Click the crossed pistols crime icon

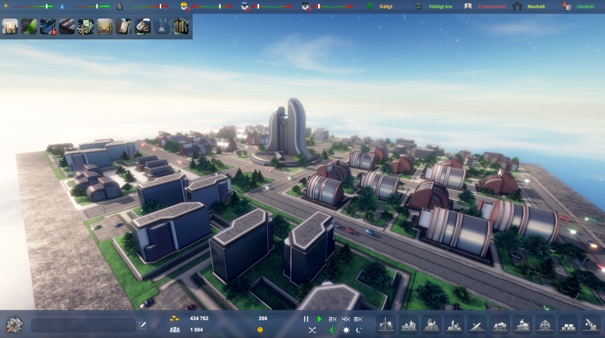tap(517, 6)
